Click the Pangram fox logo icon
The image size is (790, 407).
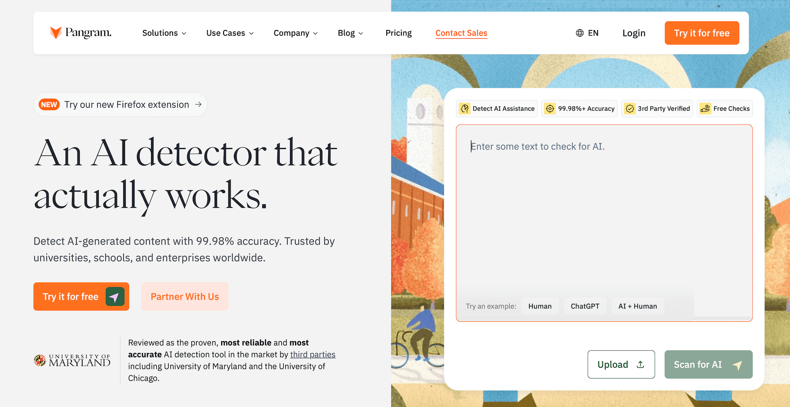point(56,33)
